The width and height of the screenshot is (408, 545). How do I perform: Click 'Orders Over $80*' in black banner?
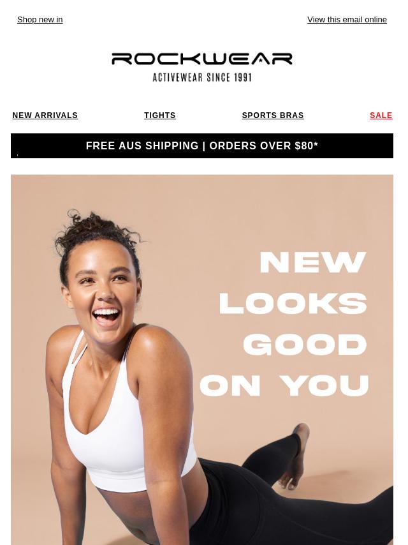263,146
